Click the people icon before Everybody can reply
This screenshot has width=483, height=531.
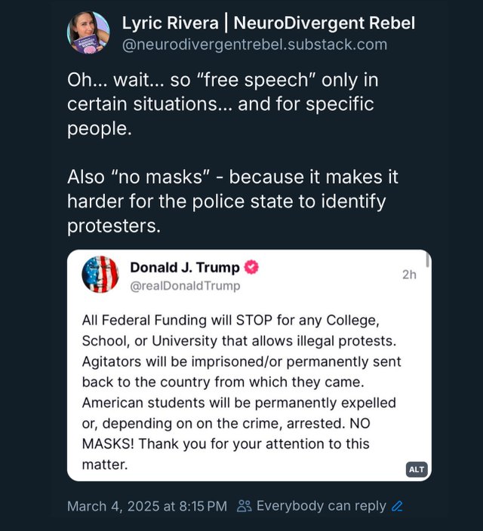244,506
